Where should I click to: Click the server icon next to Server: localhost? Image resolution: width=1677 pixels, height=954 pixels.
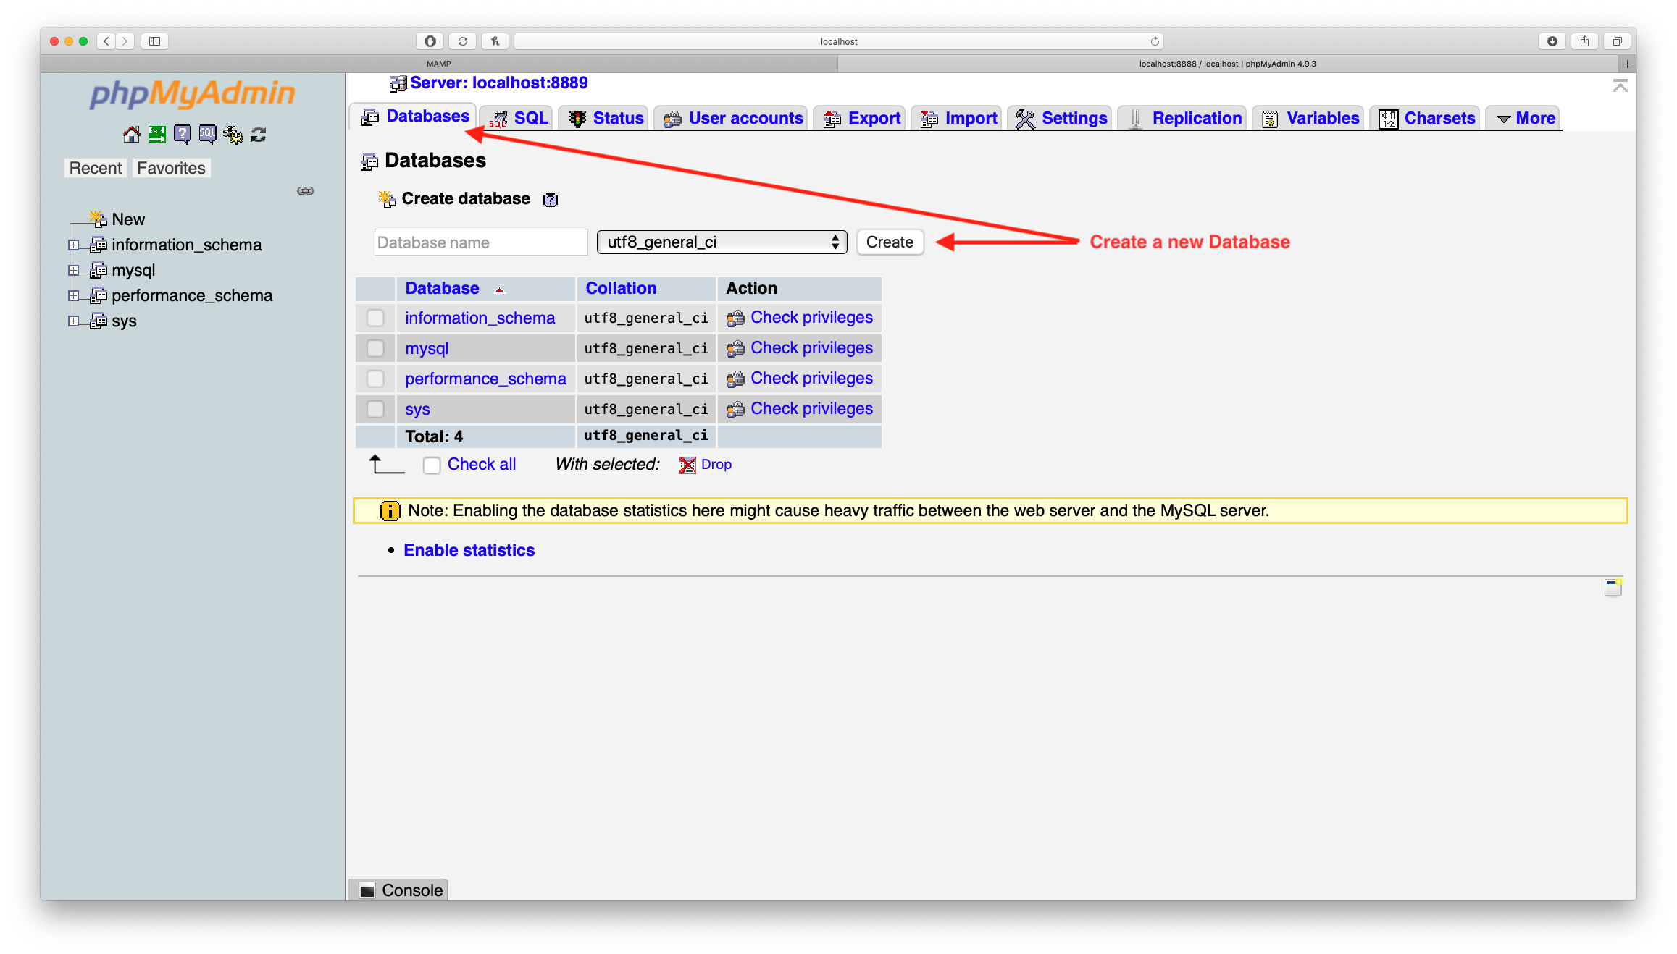[x=398, y=84]
